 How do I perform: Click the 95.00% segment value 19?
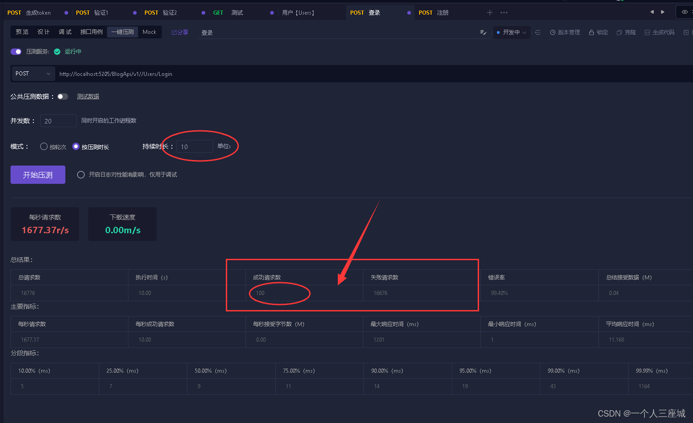point(465,386)
